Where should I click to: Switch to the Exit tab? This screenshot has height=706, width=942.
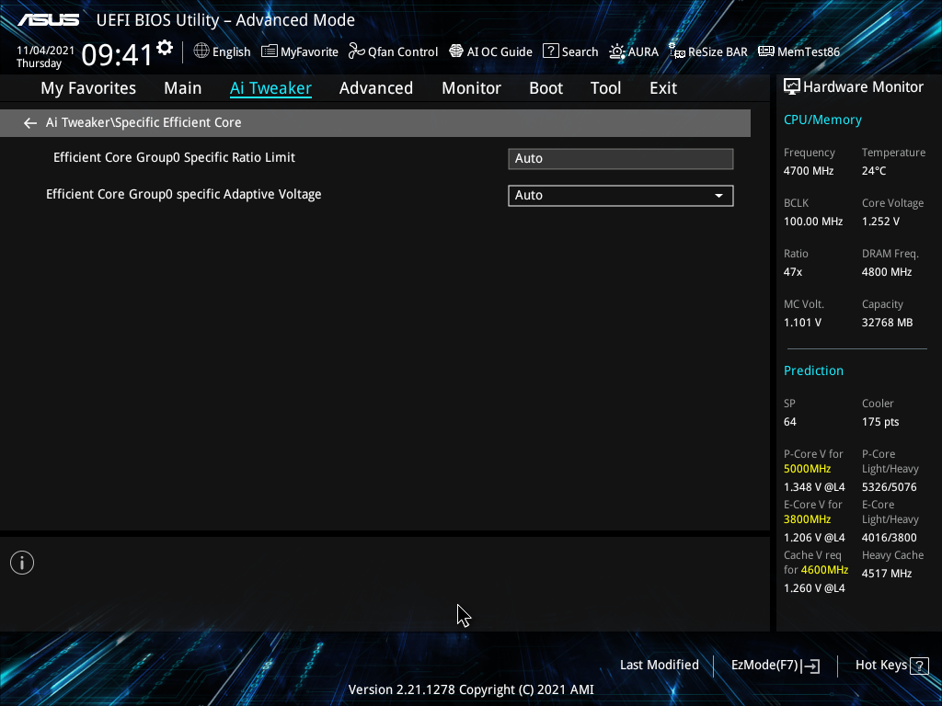pyautogui.click(x=663, y=88)
